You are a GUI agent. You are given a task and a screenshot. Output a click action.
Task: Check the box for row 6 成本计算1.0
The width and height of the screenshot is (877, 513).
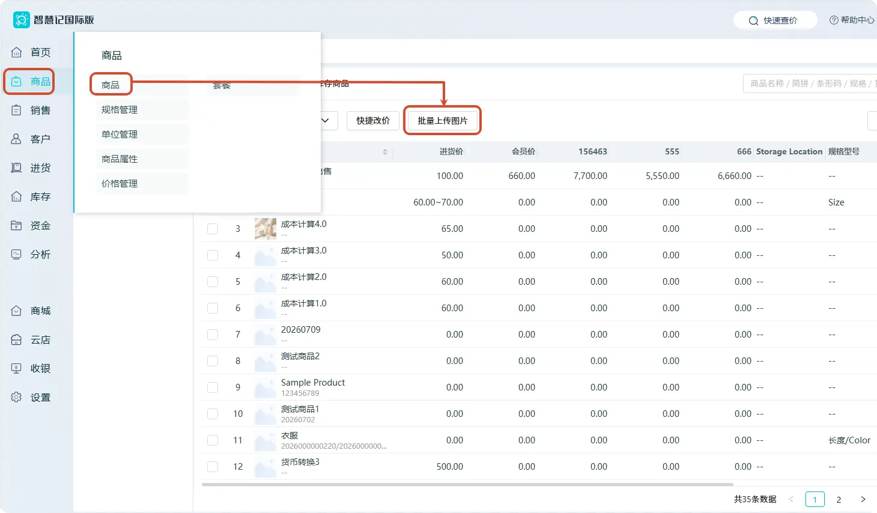[x=213, y=308]
